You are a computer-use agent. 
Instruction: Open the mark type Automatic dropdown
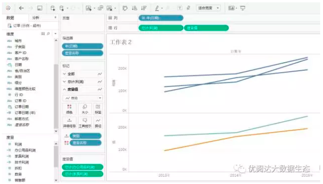pos(83,98)
